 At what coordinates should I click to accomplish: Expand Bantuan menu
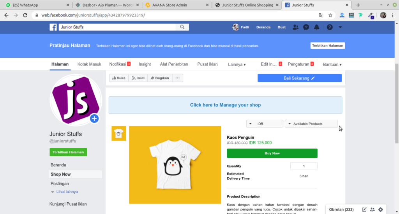point(332,65)
